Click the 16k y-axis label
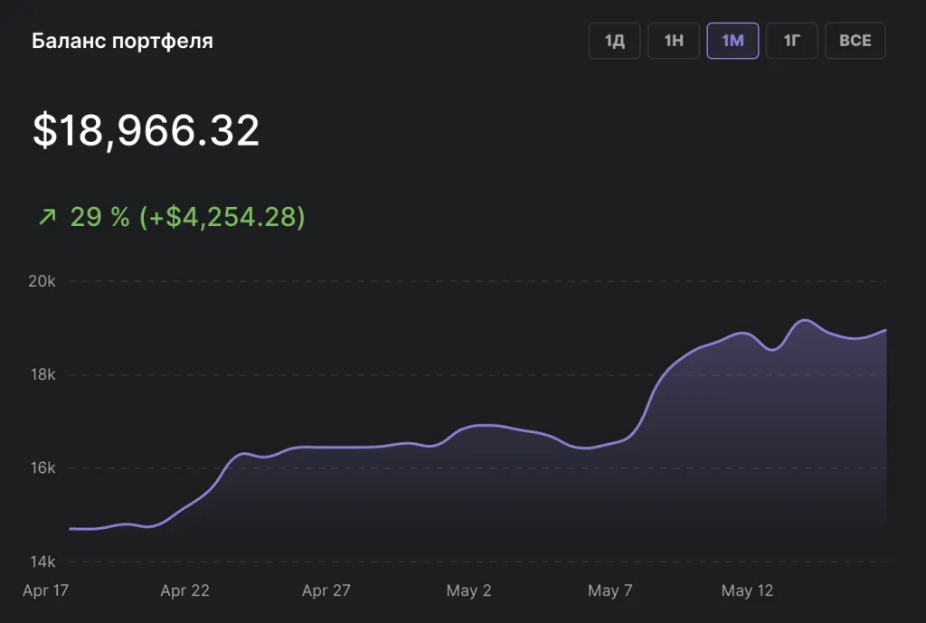Image resolution: width=926 pixels, height=623 pixels. click(42, 468)
